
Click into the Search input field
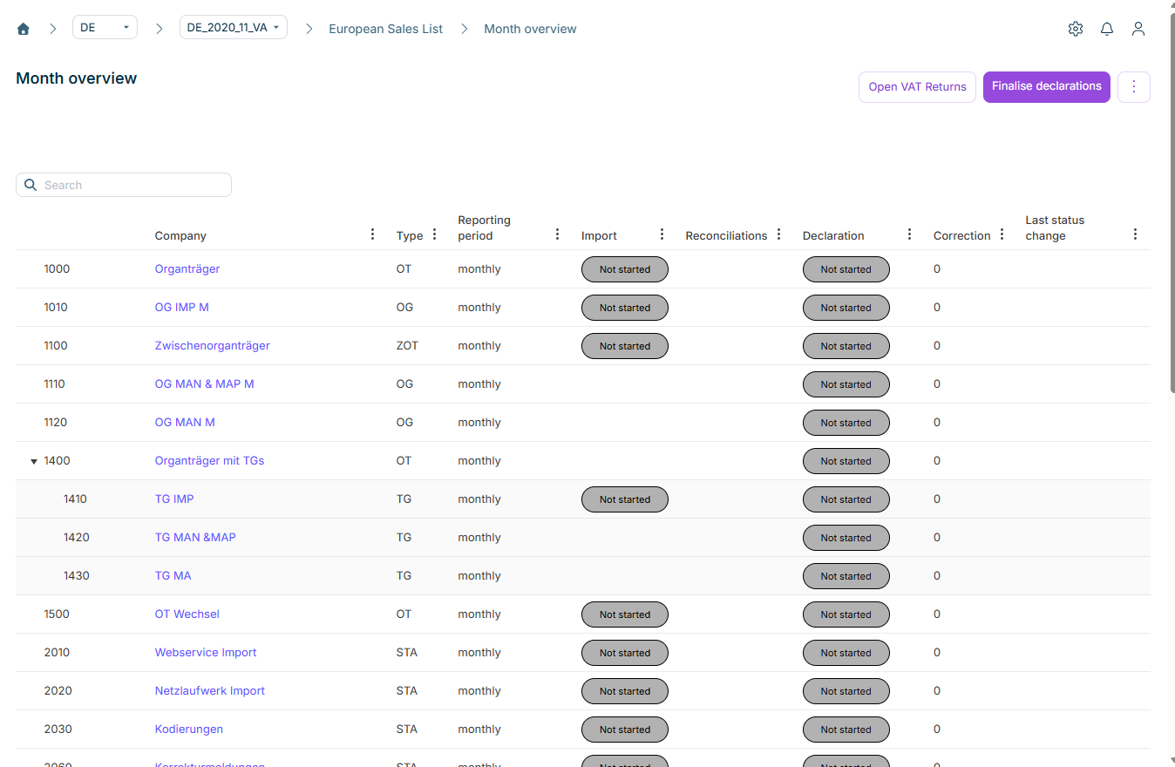pos(124,185)
